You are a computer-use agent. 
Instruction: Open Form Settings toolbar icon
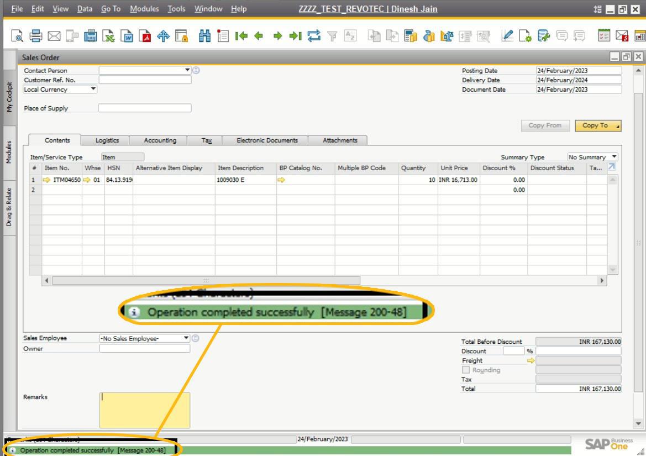pos(526,36)
